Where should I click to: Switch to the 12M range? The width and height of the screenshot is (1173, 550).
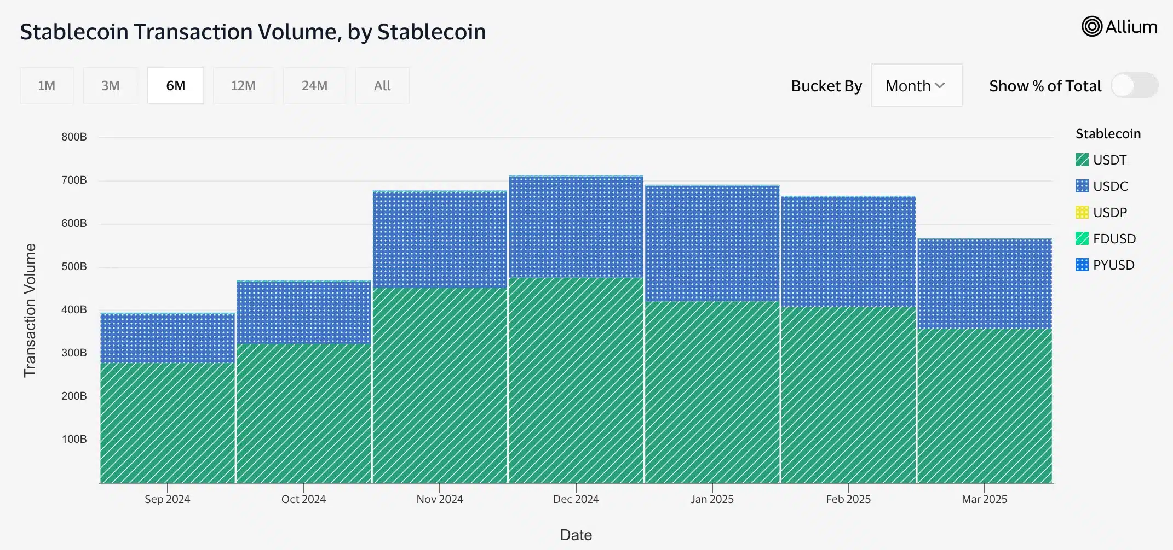click(243, 86)
